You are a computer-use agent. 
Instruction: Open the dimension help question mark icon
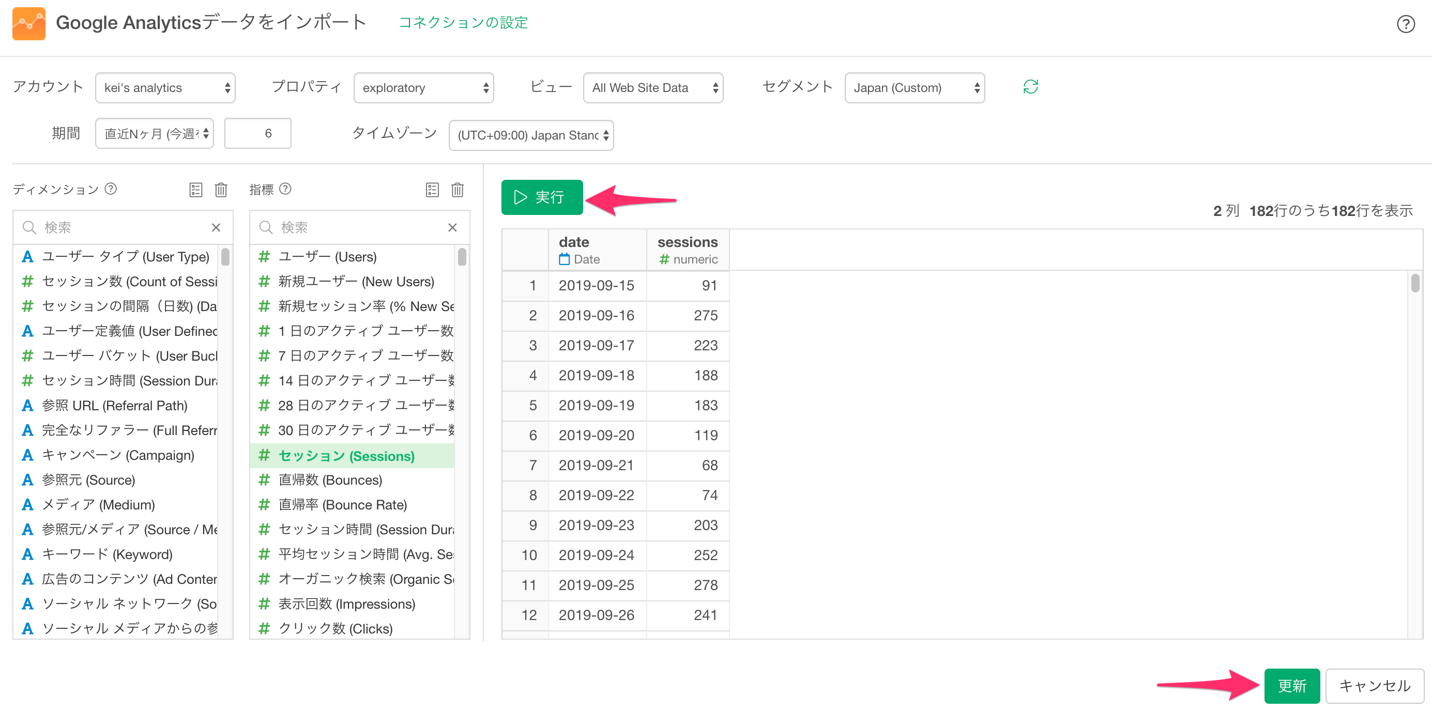[x=111, y=189]
